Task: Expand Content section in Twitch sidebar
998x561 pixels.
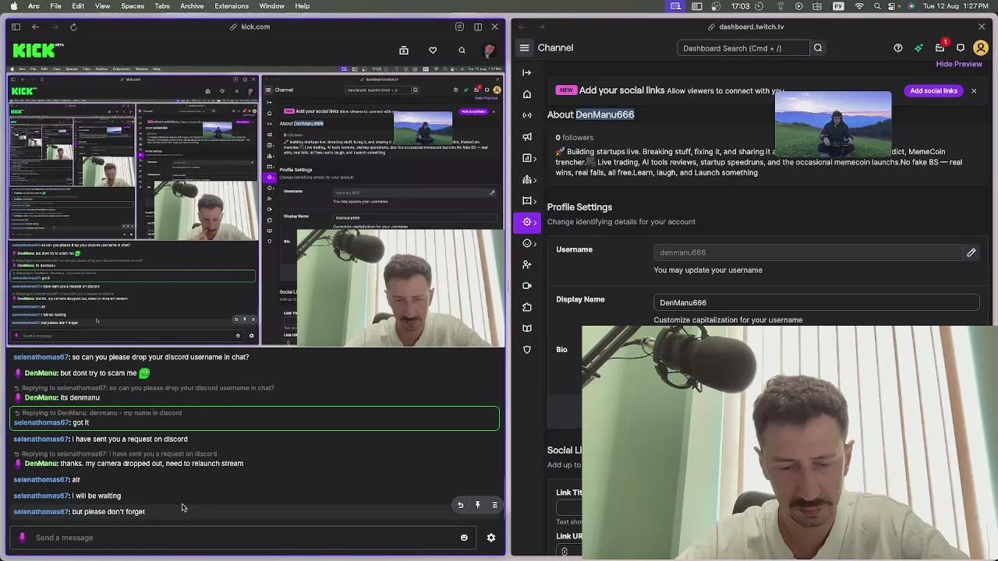Action: point(529,201)
